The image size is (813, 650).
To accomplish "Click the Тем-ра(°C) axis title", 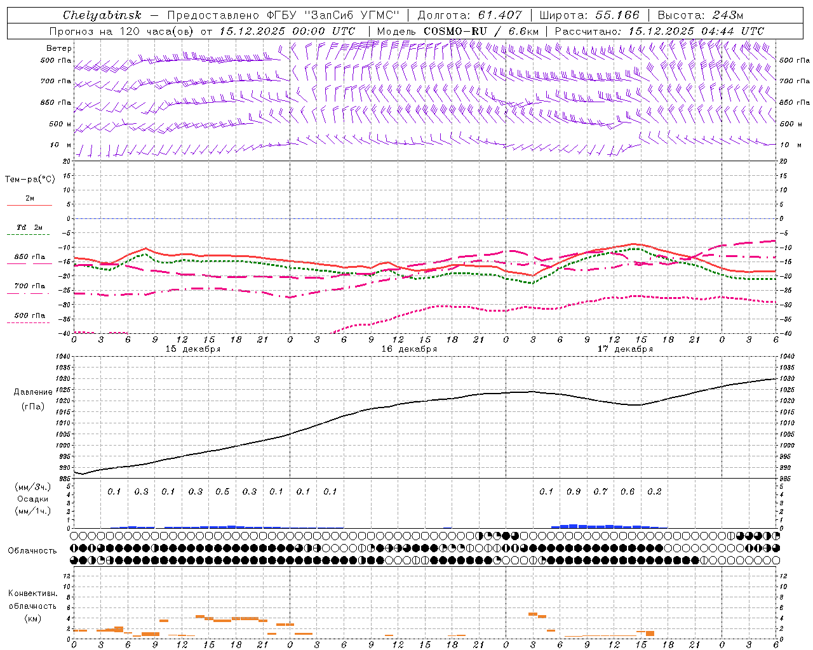I will coord(30,180).
